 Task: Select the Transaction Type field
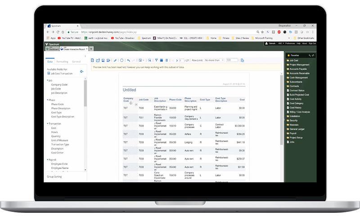[x=60, y=144]
